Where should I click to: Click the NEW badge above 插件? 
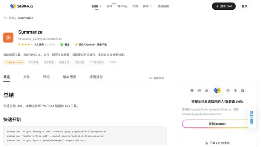tap(114, 3)
